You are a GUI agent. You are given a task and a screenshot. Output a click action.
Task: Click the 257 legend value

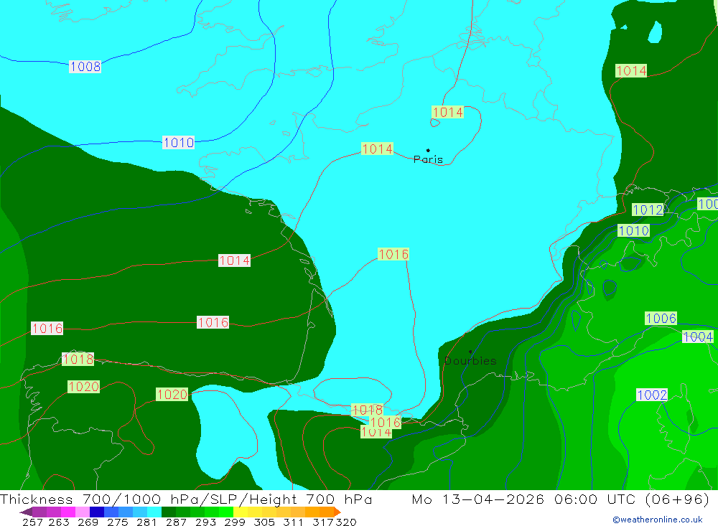[32, 522]
